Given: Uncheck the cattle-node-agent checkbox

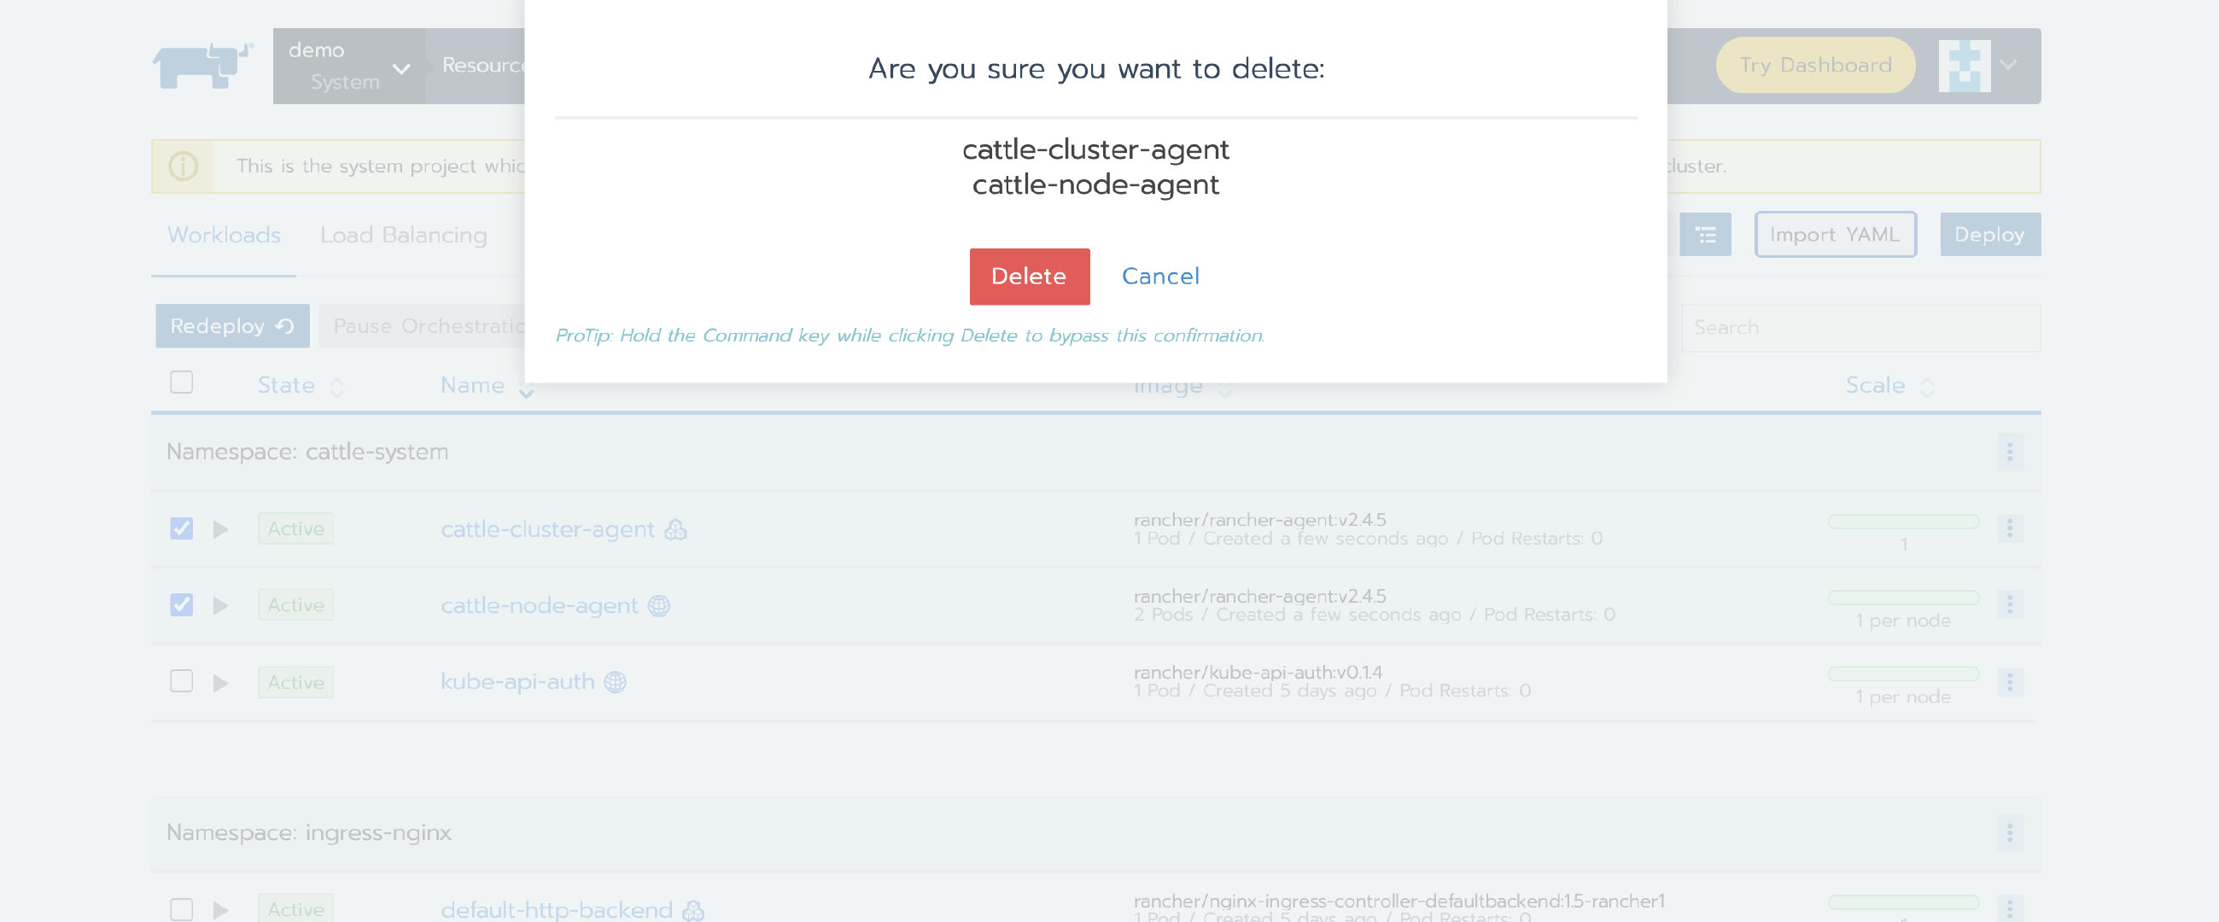Looking at the screenshot, I should click(x=181, y=605).
